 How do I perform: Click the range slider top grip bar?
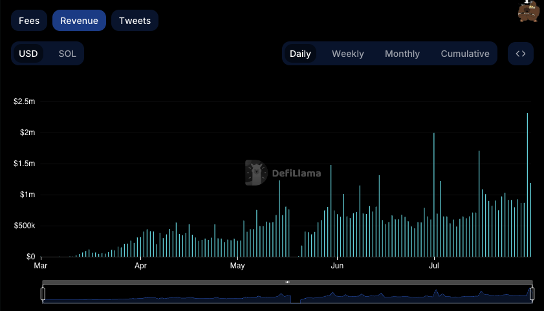(x=287, y=282)
